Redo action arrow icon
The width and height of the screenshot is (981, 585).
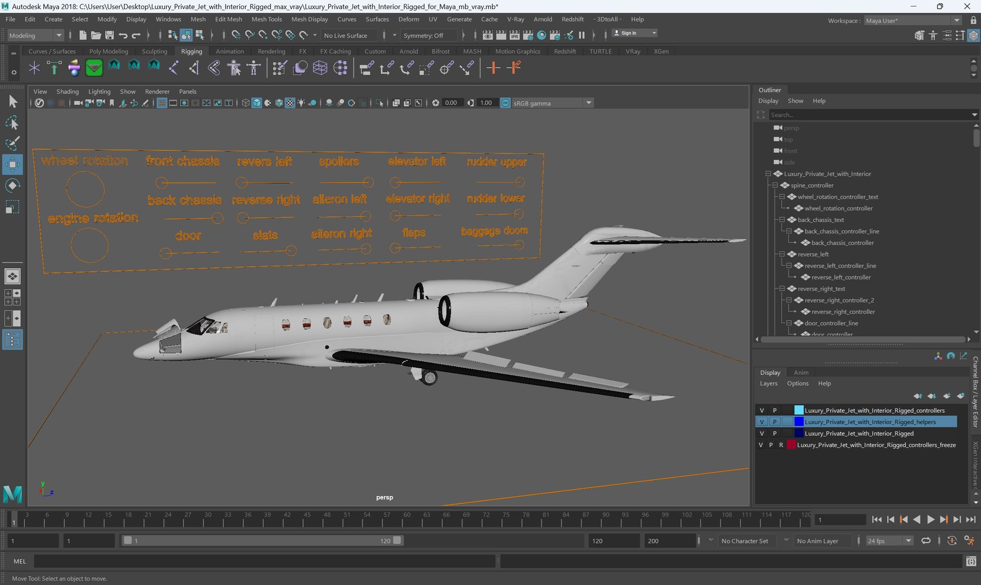tap(136, 35)
